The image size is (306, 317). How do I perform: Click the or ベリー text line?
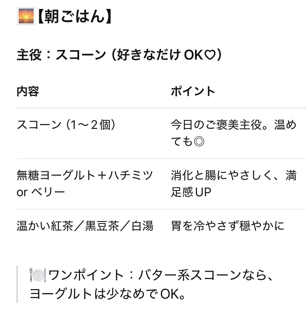point(41,192)
